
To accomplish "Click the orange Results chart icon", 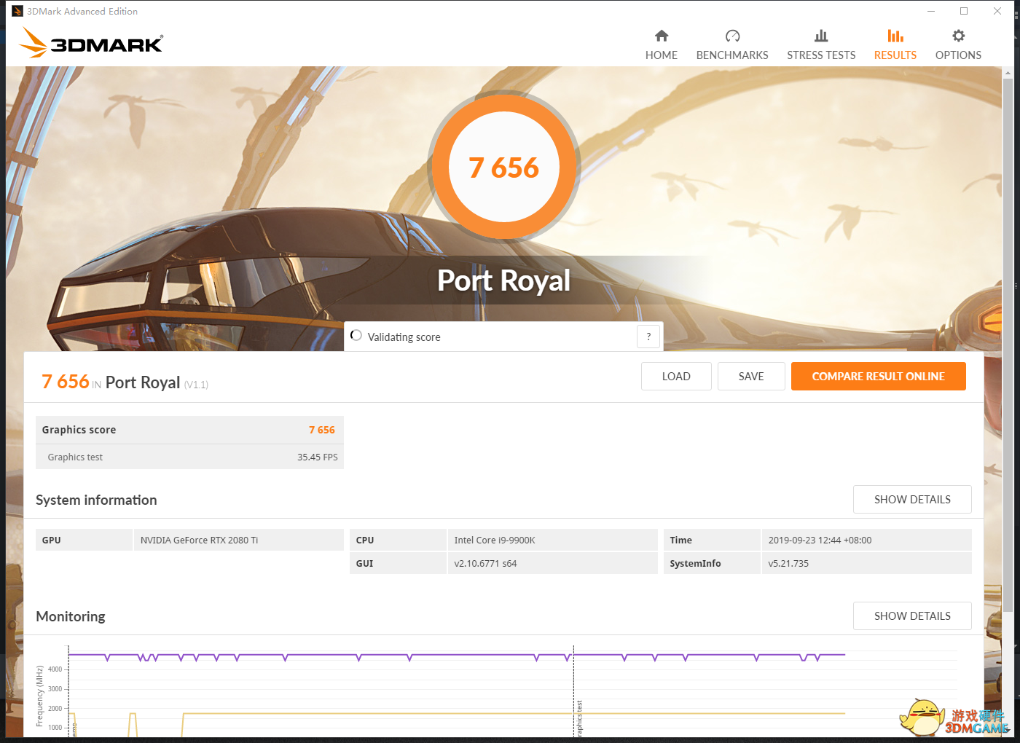I will click(895, 36).
